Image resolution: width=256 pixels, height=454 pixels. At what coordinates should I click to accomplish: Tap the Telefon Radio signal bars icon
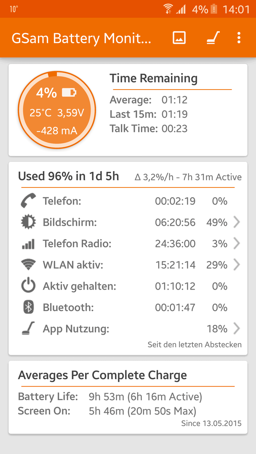(x=28, y=244)
